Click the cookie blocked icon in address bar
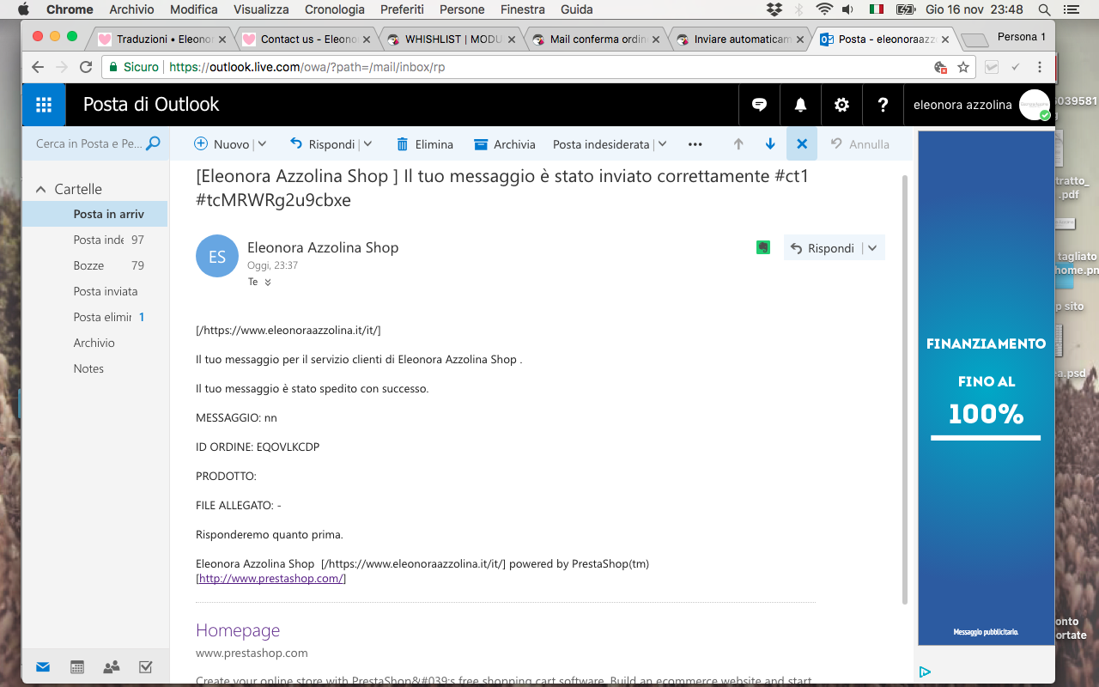The width and height of the screenshot is (1099, 687). 940,67
